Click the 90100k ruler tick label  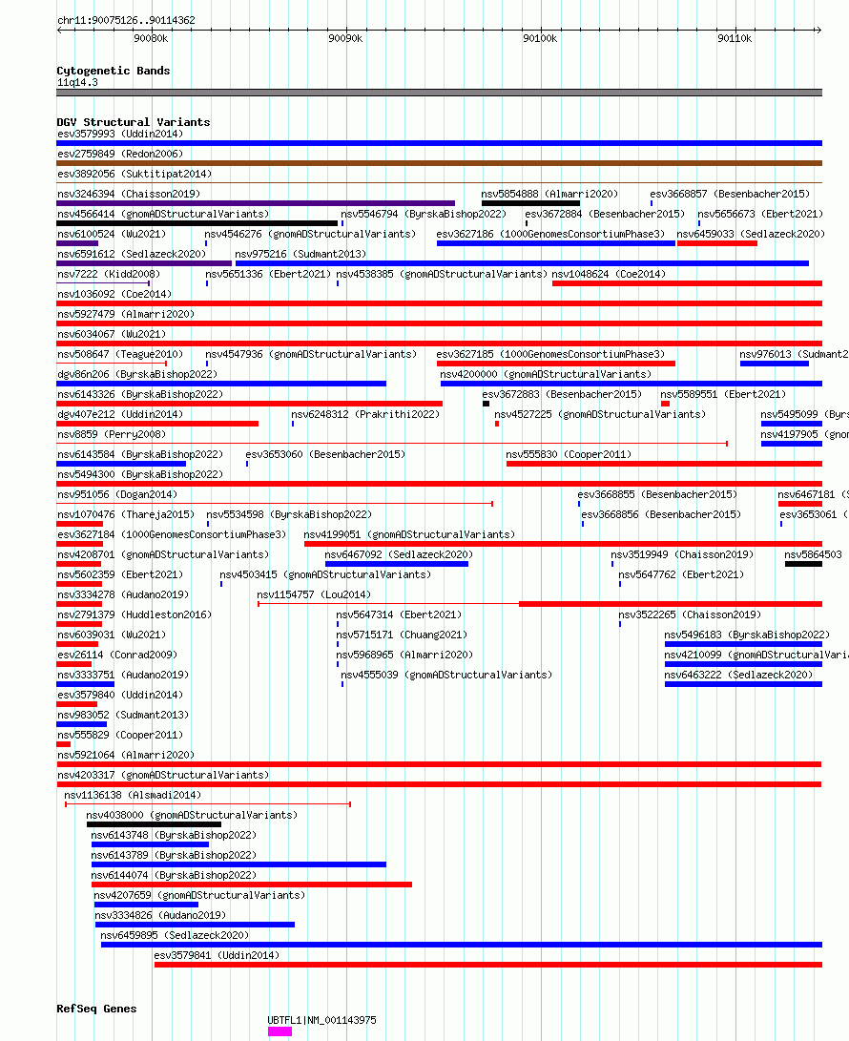(x=540, y=38)
